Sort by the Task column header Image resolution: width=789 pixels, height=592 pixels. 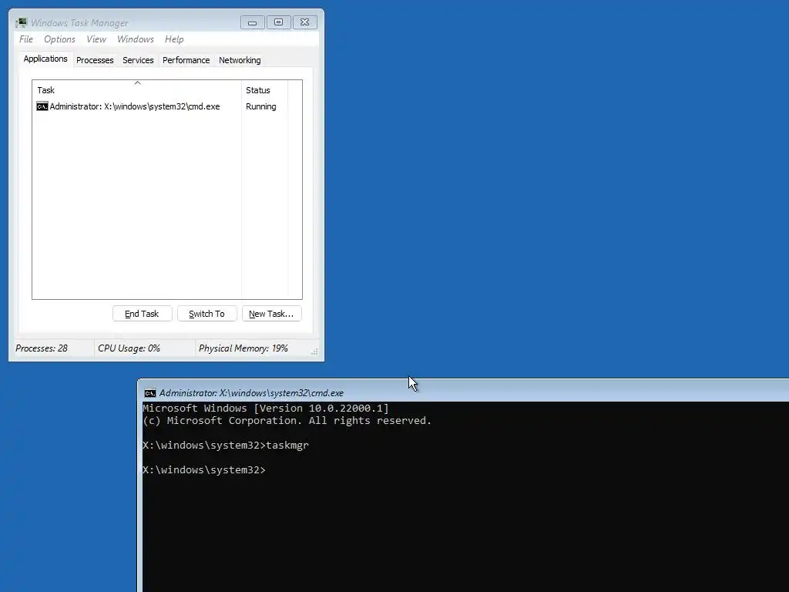coord(137,90)
